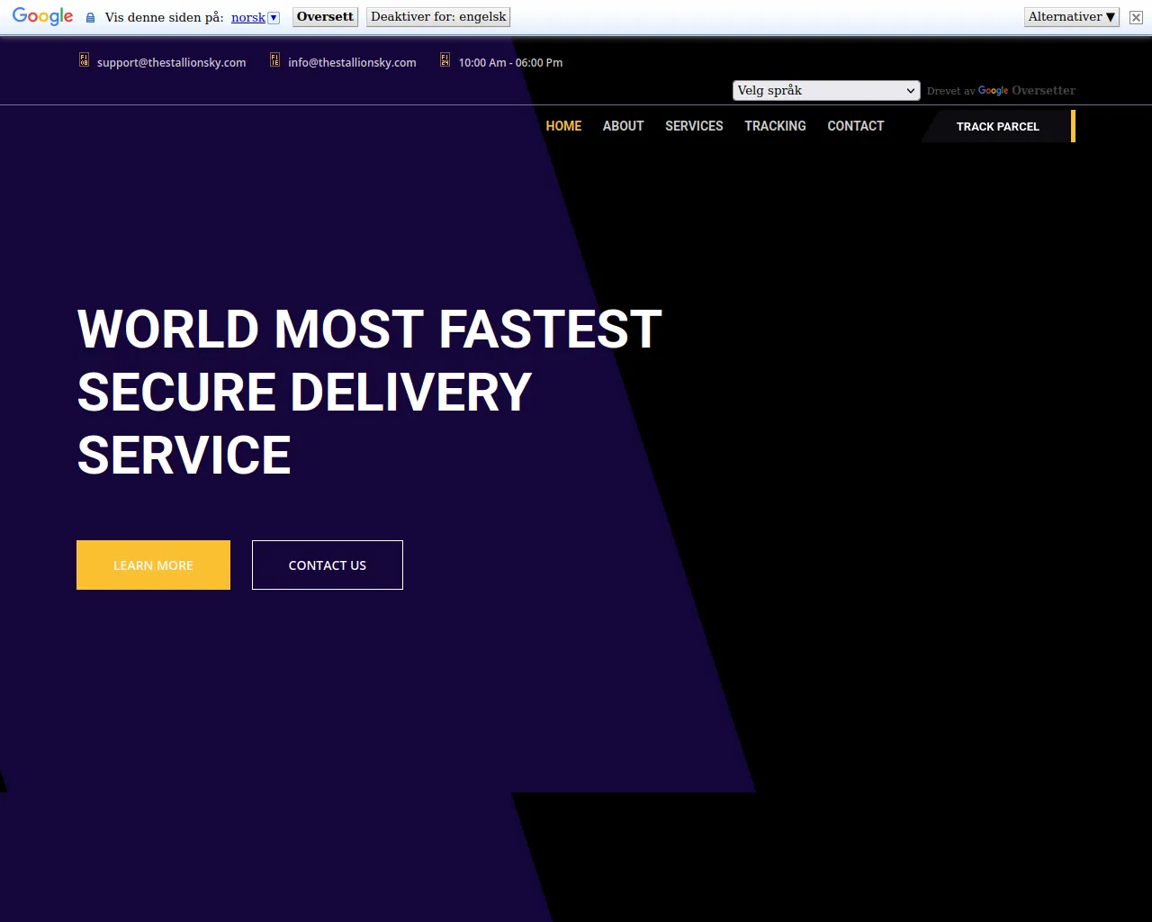Image resolution: width=1152 pixels, height=922 pixels.
Task: Open the norsk language dropdown
Action: click(256, 17)
